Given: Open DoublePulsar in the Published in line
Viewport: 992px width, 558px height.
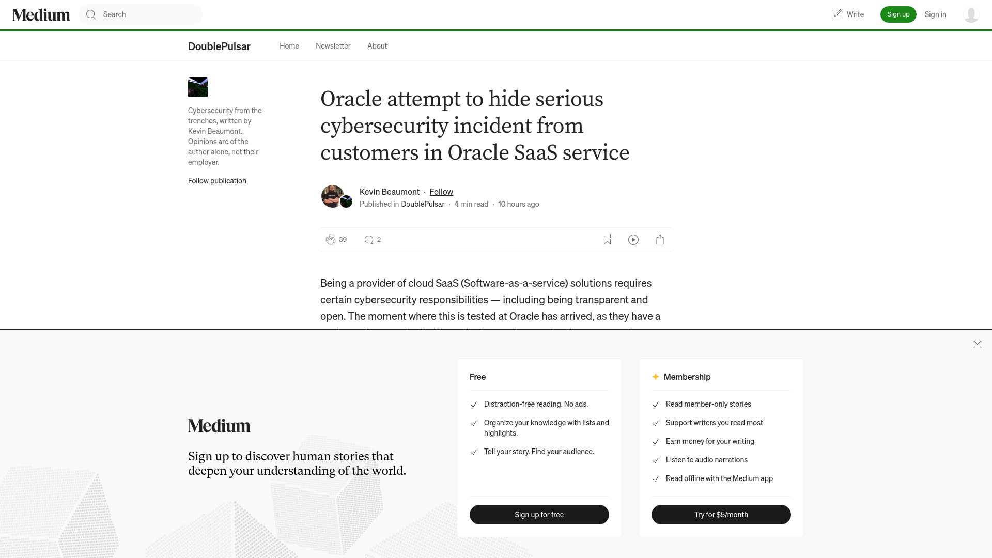Looking at the screenshot, I should [423, 204].
